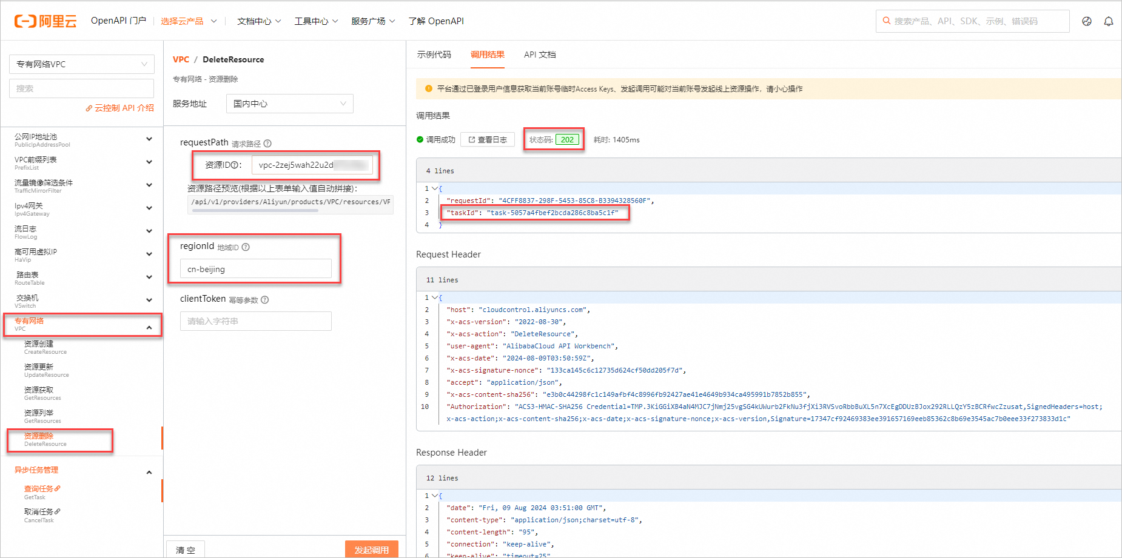The width and height of the screenshot is (1122, 558).
Task: Open 查询任务 GetTask
Action: [42, 492]
